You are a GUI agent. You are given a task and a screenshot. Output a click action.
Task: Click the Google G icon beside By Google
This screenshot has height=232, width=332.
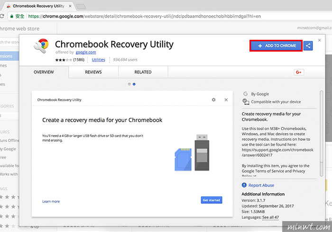245,94
